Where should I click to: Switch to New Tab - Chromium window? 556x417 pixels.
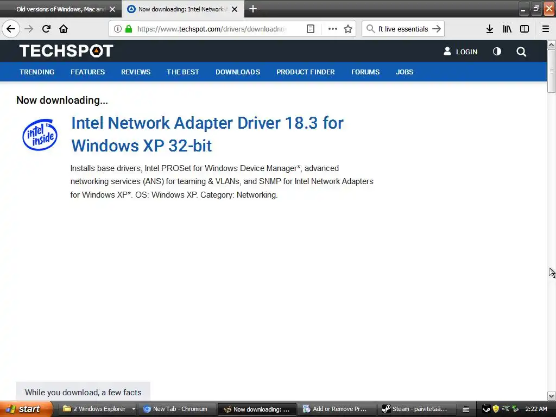tap(176, 409)
